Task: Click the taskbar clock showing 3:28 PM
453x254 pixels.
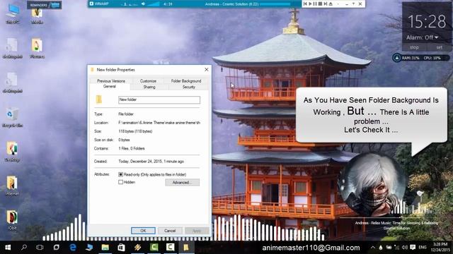Action: point(440,248)
